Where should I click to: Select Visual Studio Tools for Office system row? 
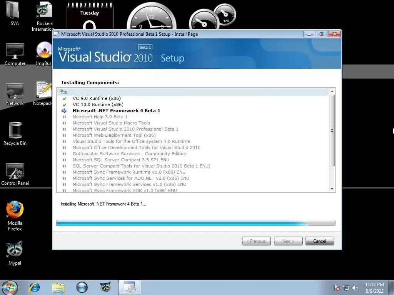[193, 141]
